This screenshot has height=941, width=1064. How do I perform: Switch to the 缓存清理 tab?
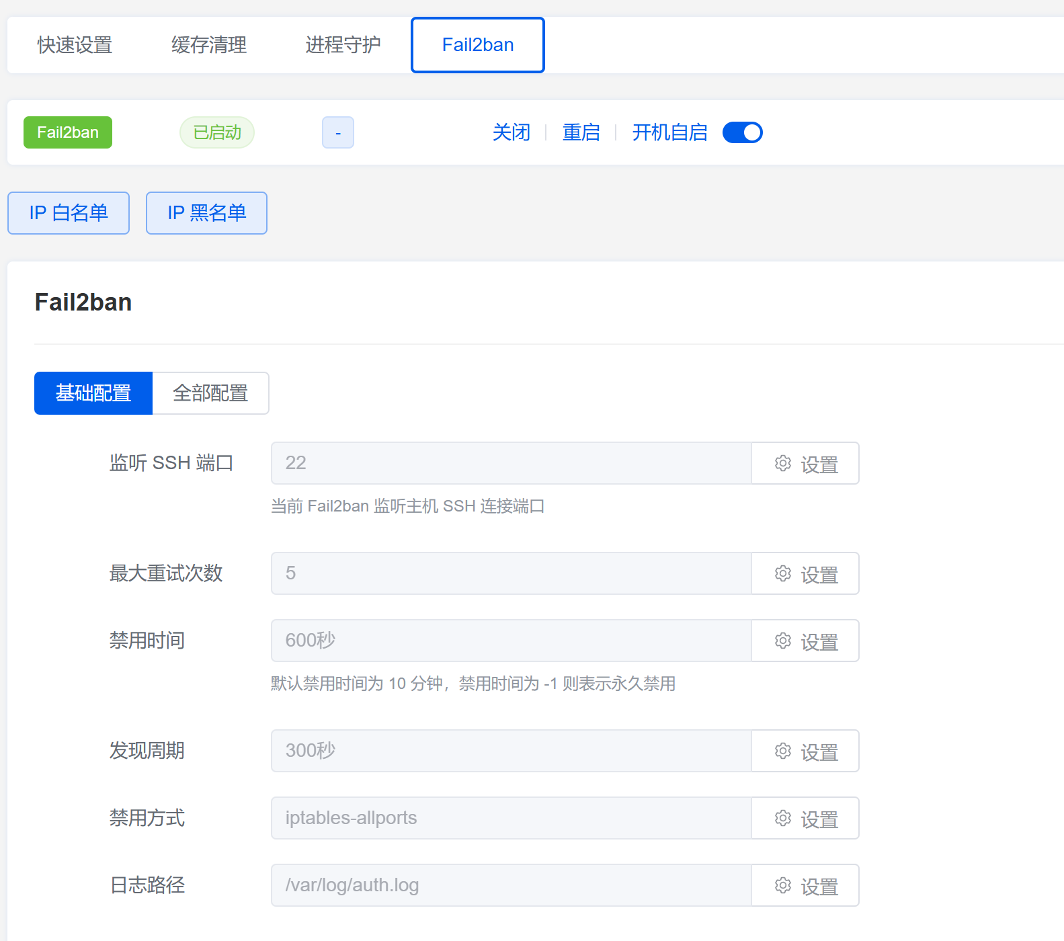(209, 45)
